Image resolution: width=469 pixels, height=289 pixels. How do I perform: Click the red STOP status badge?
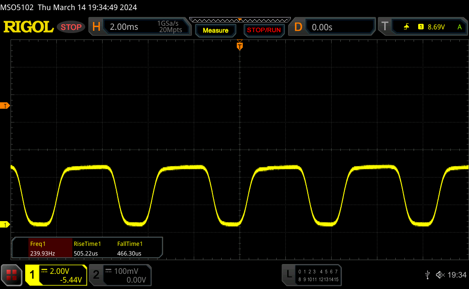tap(71, 27)
